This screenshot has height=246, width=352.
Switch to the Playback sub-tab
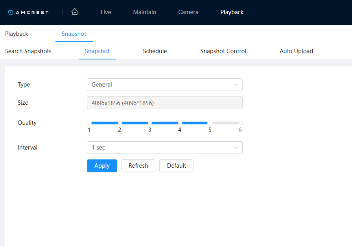click(x=17, y=34)
